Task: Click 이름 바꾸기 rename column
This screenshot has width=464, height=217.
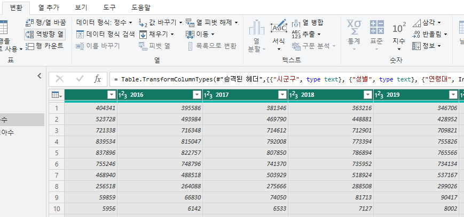Action: click(x=98, y=46)
